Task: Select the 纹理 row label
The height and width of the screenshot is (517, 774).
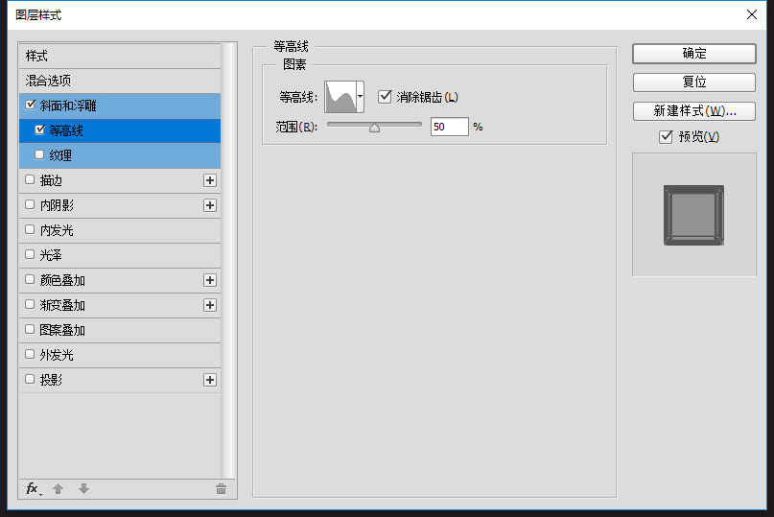Action: coord(60,155)
